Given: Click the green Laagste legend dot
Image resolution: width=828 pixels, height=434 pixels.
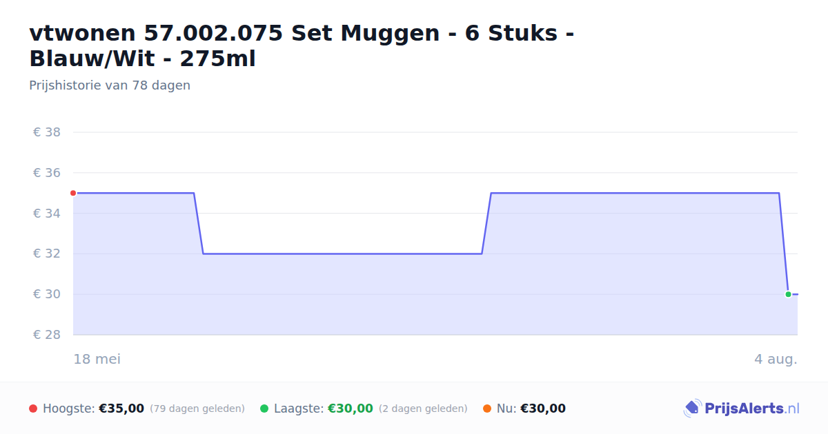Looking at the screenshot, I should click(264, 409).
